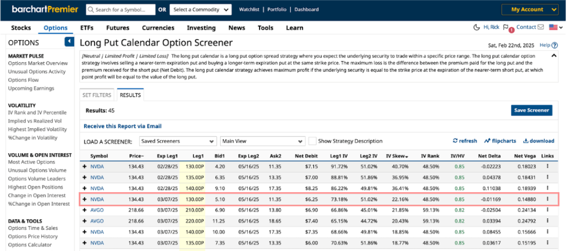
Task: Click the Help question mark icon
Action: click(562, 45)
